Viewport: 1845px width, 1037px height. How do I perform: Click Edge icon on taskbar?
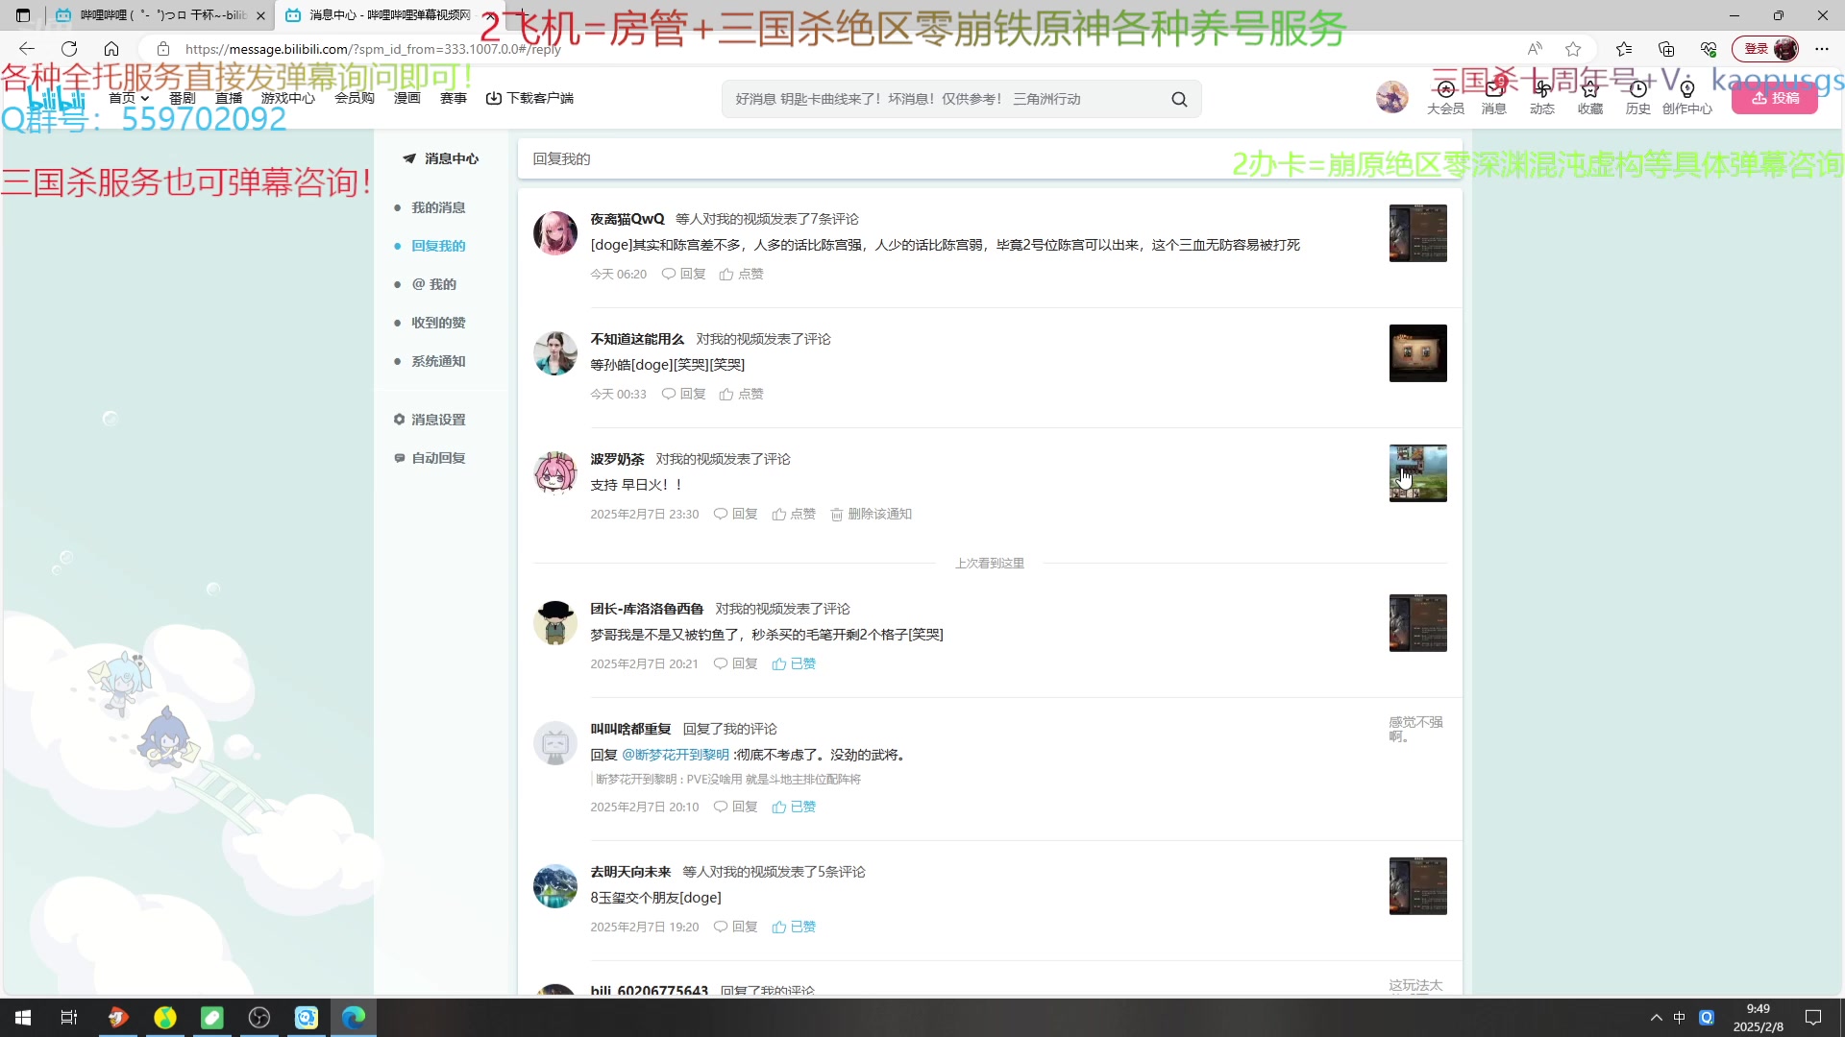click(x=354, y=1018)
